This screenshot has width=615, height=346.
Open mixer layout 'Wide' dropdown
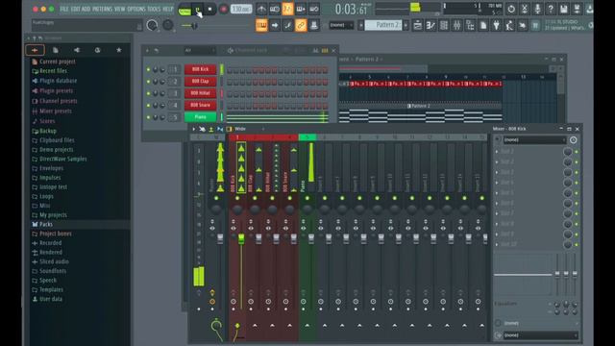point(249,129)
